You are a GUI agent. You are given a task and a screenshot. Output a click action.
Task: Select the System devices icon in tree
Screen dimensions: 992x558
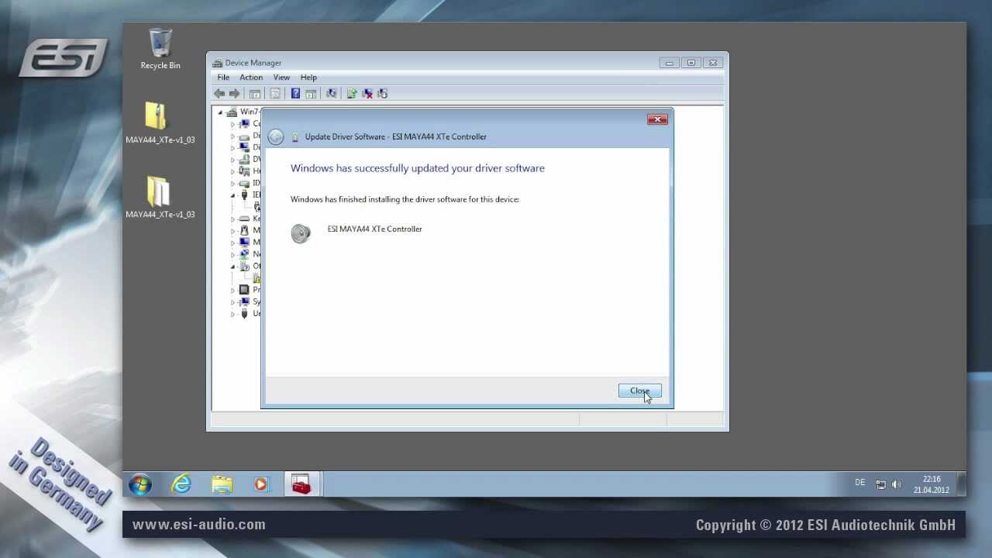tap(245, 301)
